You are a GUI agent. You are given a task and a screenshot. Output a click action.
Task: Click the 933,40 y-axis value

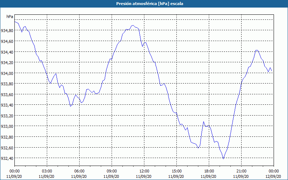point(7,105)
